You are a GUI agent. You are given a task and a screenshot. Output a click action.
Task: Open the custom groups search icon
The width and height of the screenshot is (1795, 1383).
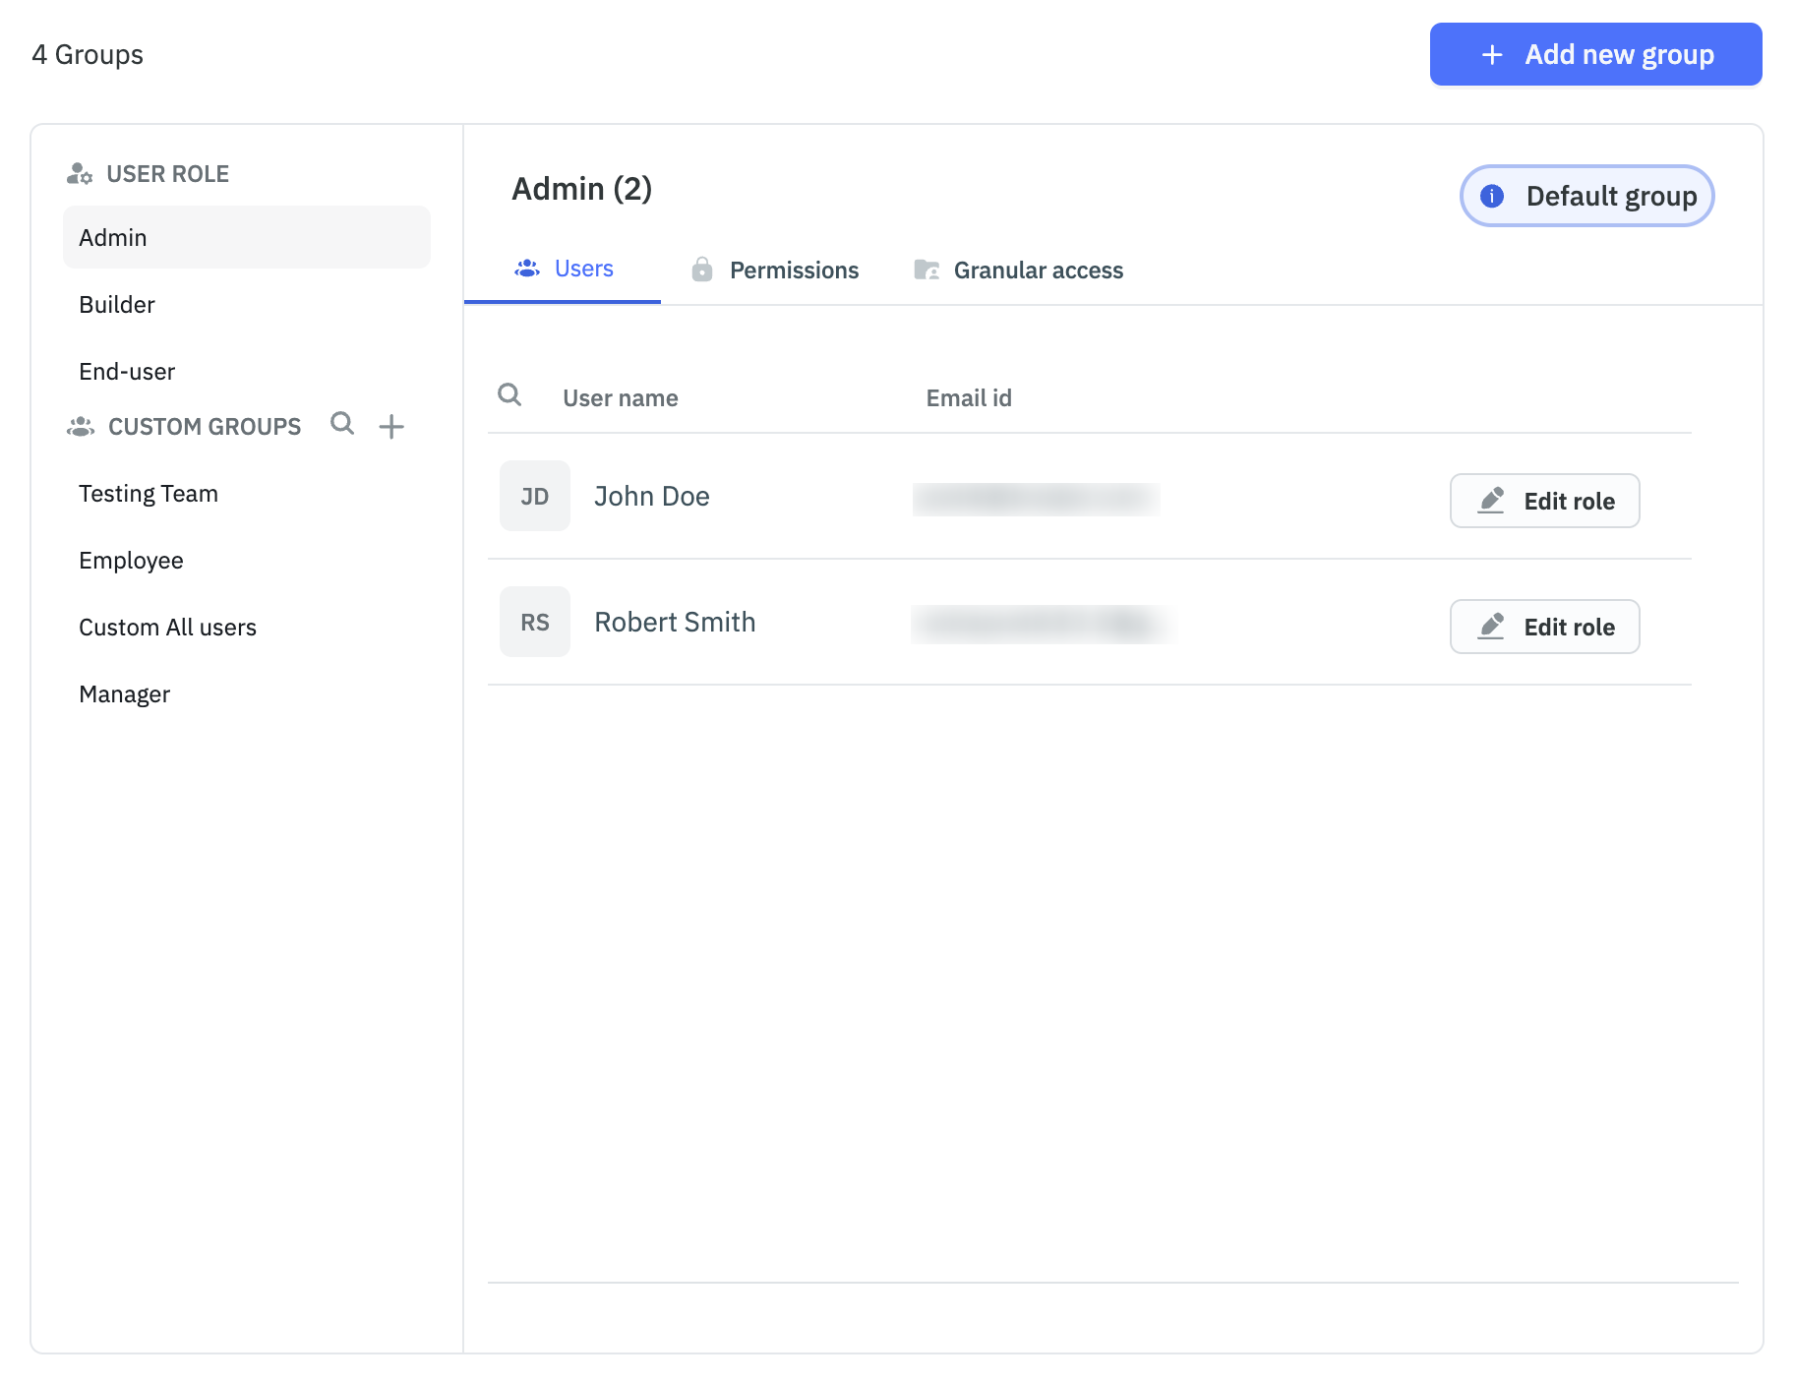[x=342, y=425]
